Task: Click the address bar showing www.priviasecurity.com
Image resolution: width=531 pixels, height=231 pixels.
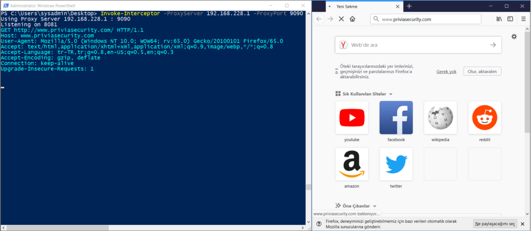Action: coord(426,19)
